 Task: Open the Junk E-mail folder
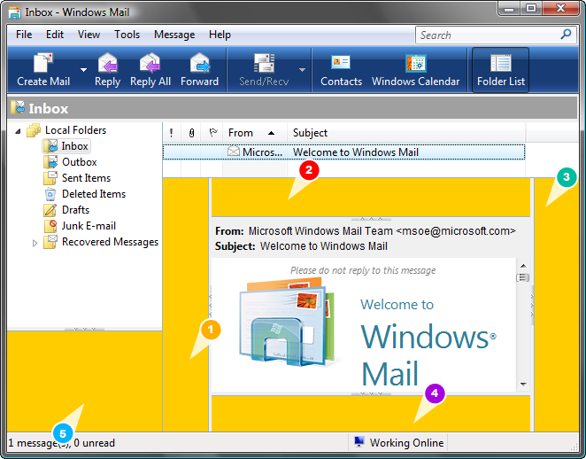(89, 226)
